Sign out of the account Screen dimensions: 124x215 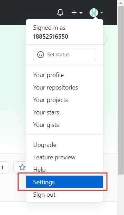[x=65, y=195]
